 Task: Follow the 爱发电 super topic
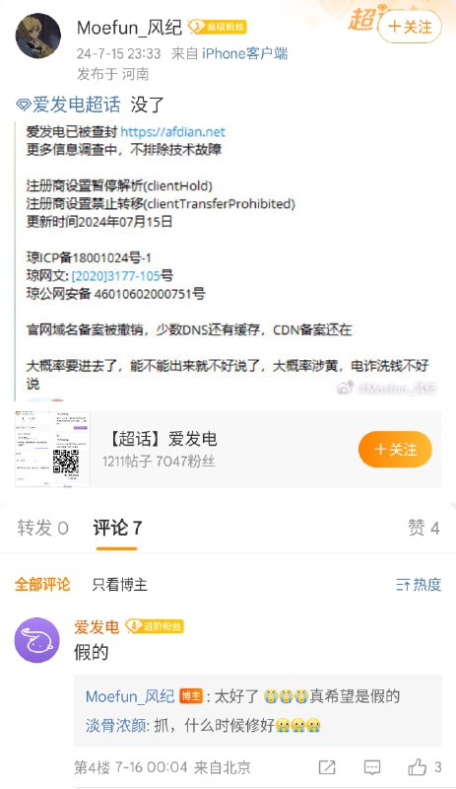[x=395, y=449]
